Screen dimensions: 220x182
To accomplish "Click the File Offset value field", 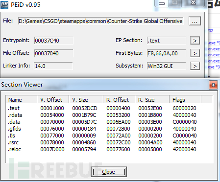I will (54, 53).
